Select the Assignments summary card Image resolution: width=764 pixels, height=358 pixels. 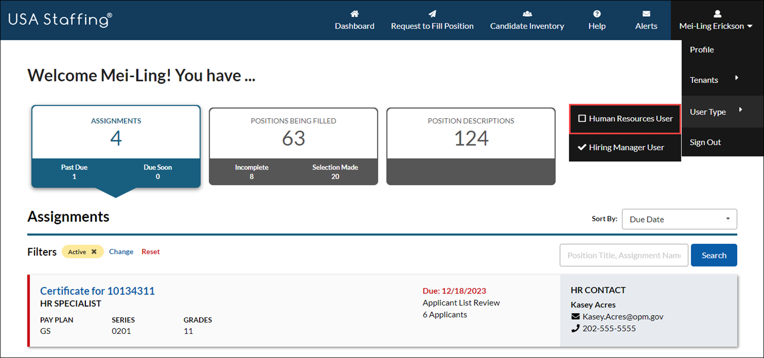(x=116, y=146)
